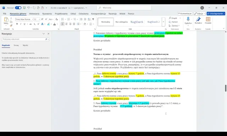Apply Text Effects blue A icon

click(x=43, y=24)
